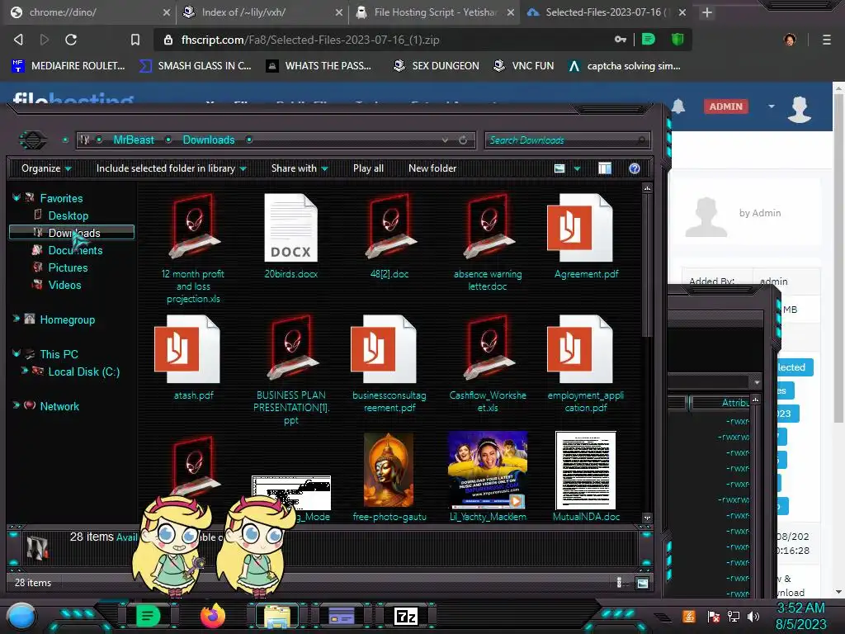The image size is (845, 634).
Task: Select the 48[2].doc file
Action: click(389, 236)
